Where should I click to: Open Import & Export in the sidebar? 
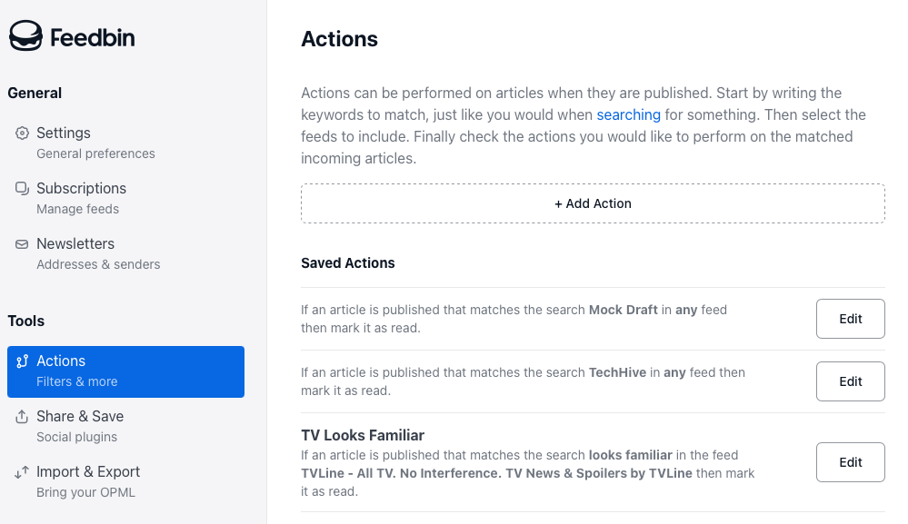pyautogui.click(x=125, y=482)
